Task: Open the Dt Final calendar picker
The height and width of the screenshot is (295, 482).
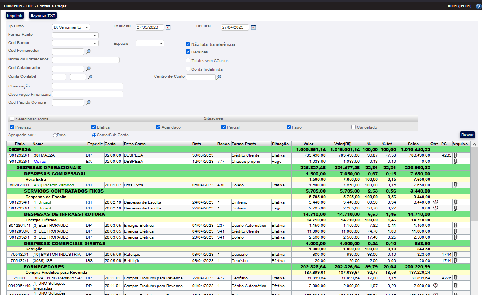Action: click(x=253, y=27)
